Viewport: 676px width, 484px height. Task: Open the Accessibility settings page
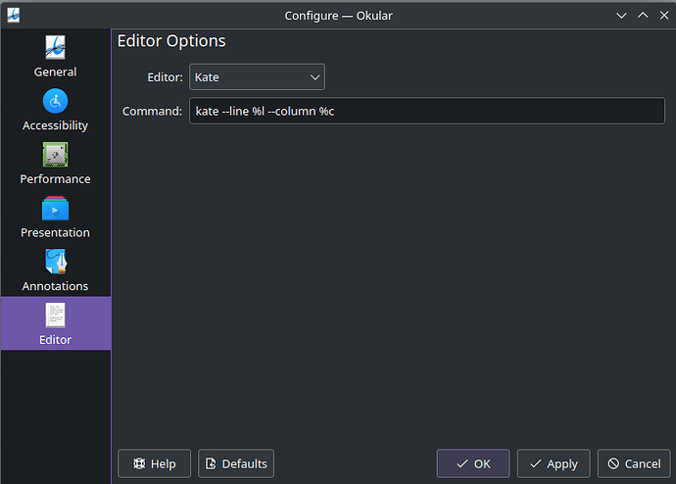point(55,110)
